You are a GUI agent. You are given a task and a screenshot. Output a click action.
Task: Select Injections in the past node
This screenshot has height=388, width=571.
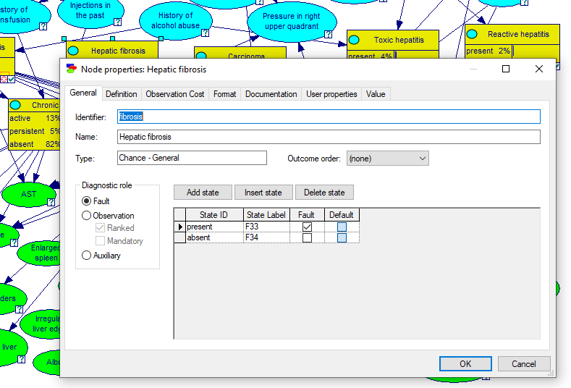(90, 11)
